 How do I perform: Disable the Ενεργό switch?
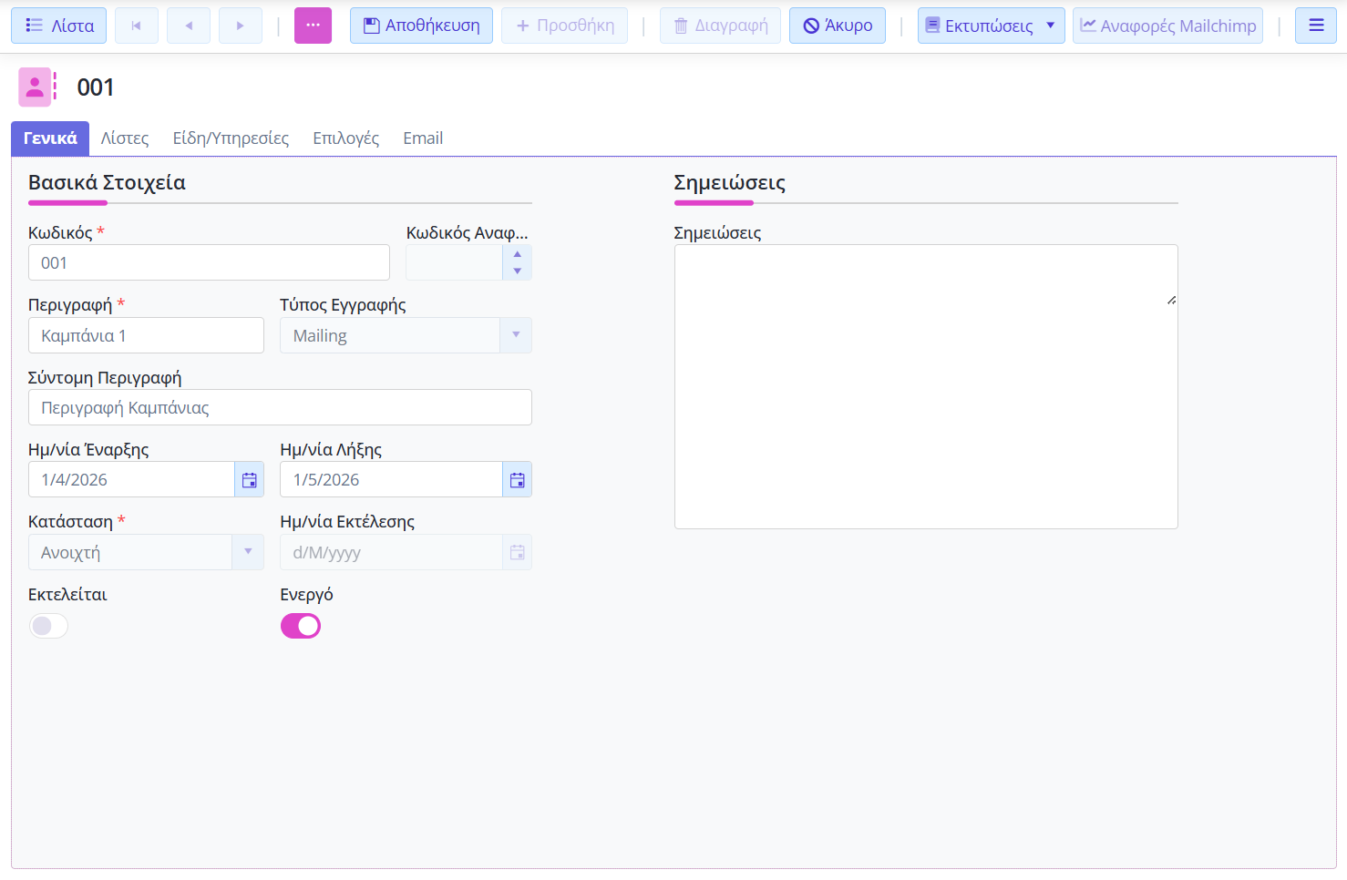pos(301,626)
